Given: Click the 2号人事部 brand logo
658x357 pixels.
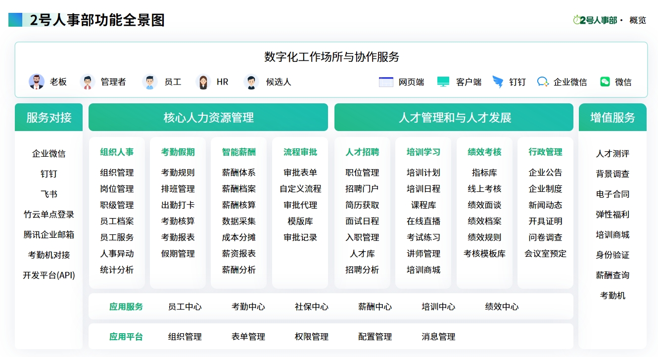Looking at the screenshot, I should 595,20.
